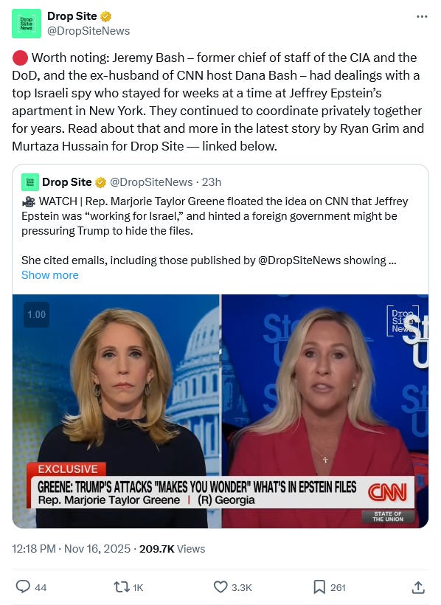
Task: Open the quoted post's 23h timestamp
Action: (x=212, y=182)
